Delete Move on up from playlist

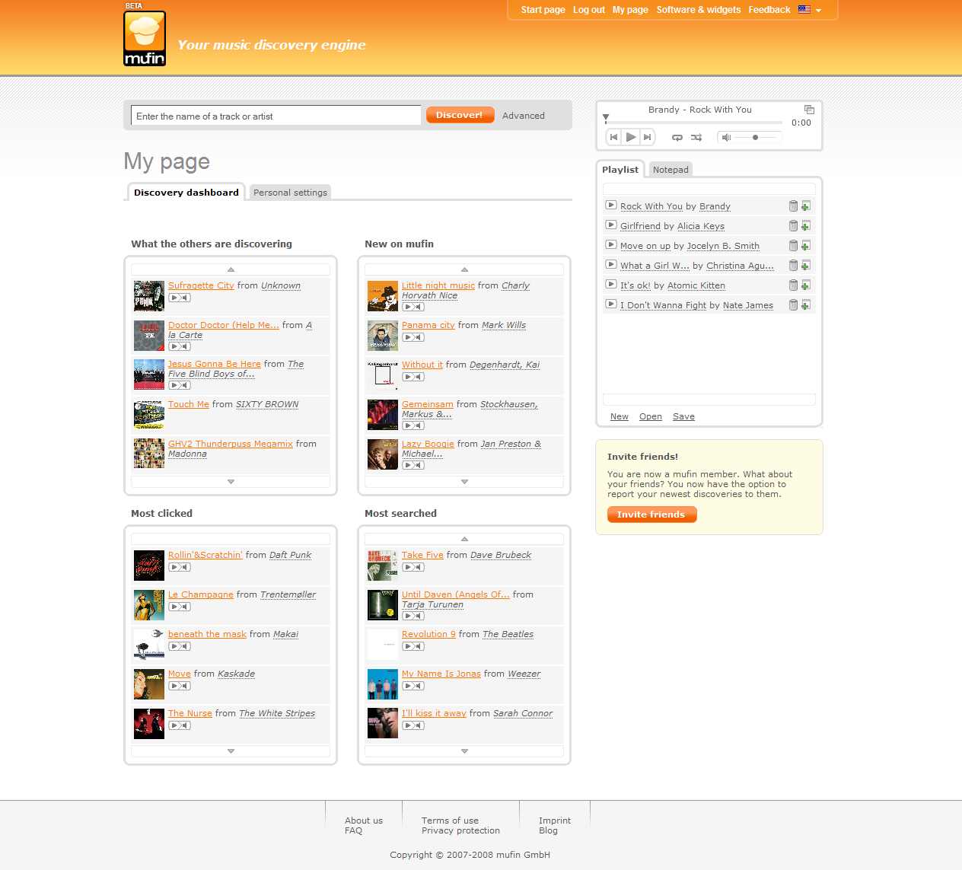coord(793,246)
